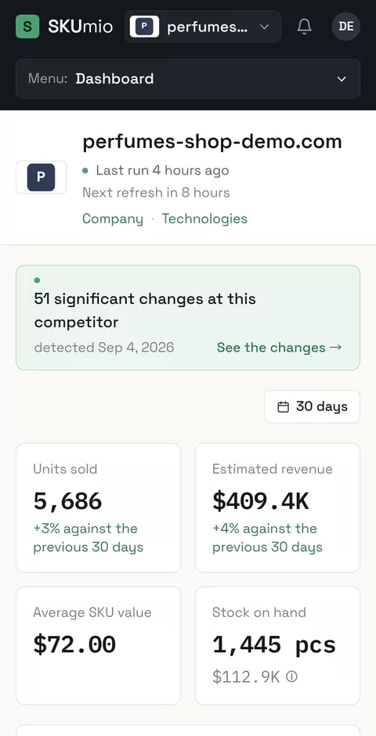Expand the perfumes store selector dropdown
This screenshot has width=376, height=736.
pos(203,27)
